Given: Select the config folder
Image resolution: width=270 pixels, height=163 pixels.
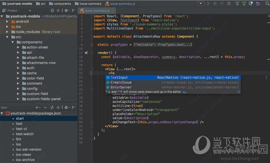Looking at the screenshot, I should point(30,89).
